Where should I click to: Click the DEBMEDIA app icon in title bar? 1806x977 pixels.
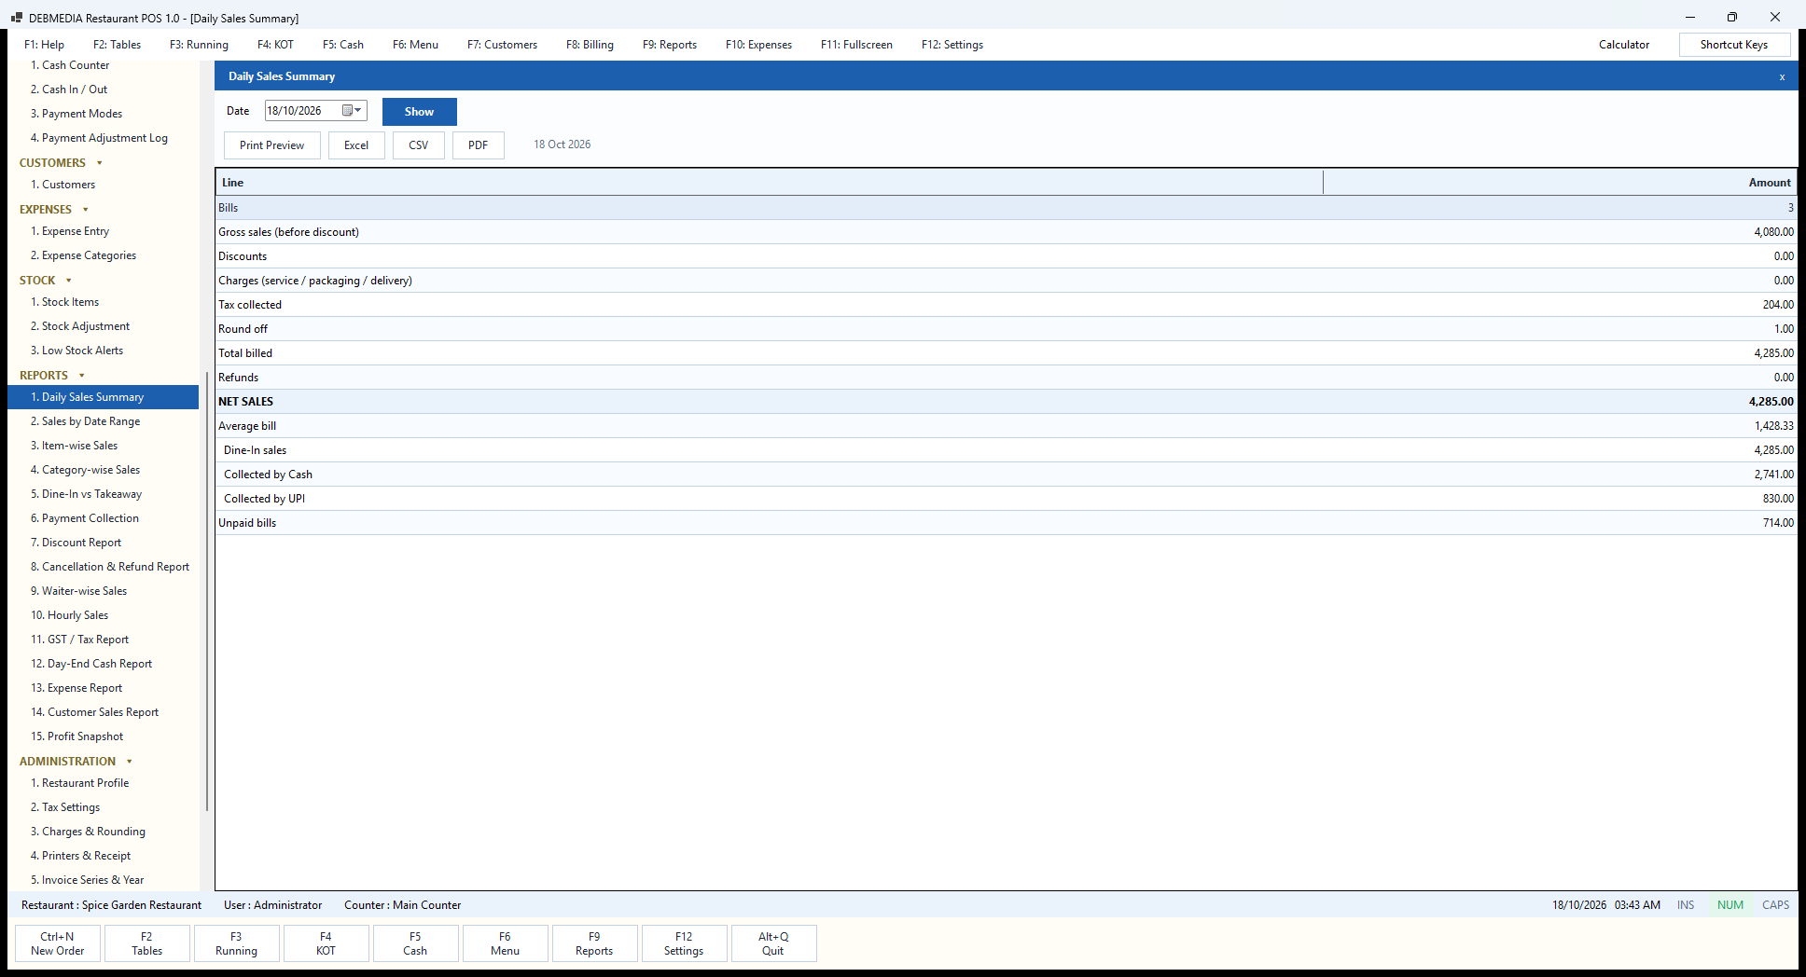click(16, 18)
